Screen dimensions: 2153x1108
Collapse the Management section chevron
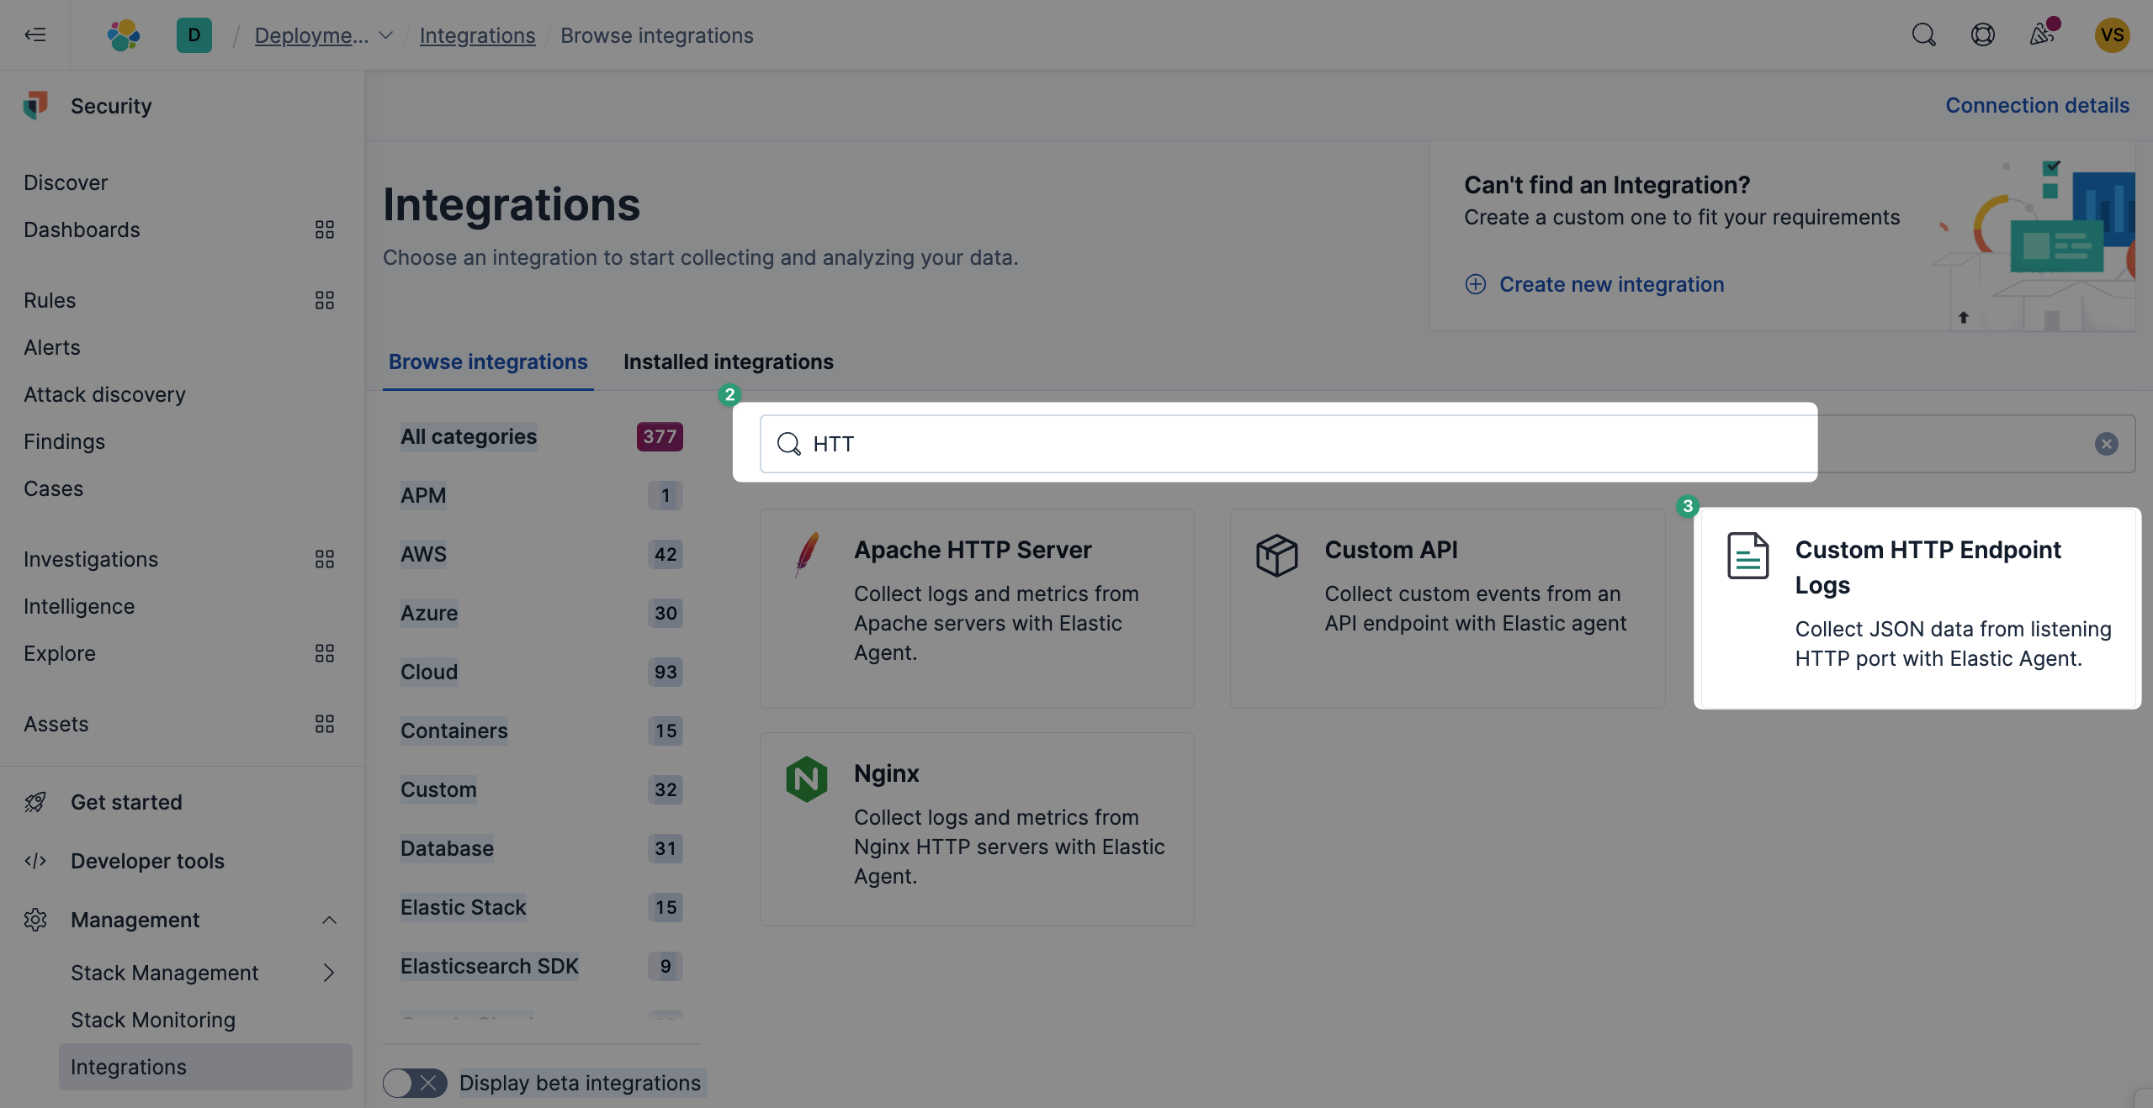329,920
